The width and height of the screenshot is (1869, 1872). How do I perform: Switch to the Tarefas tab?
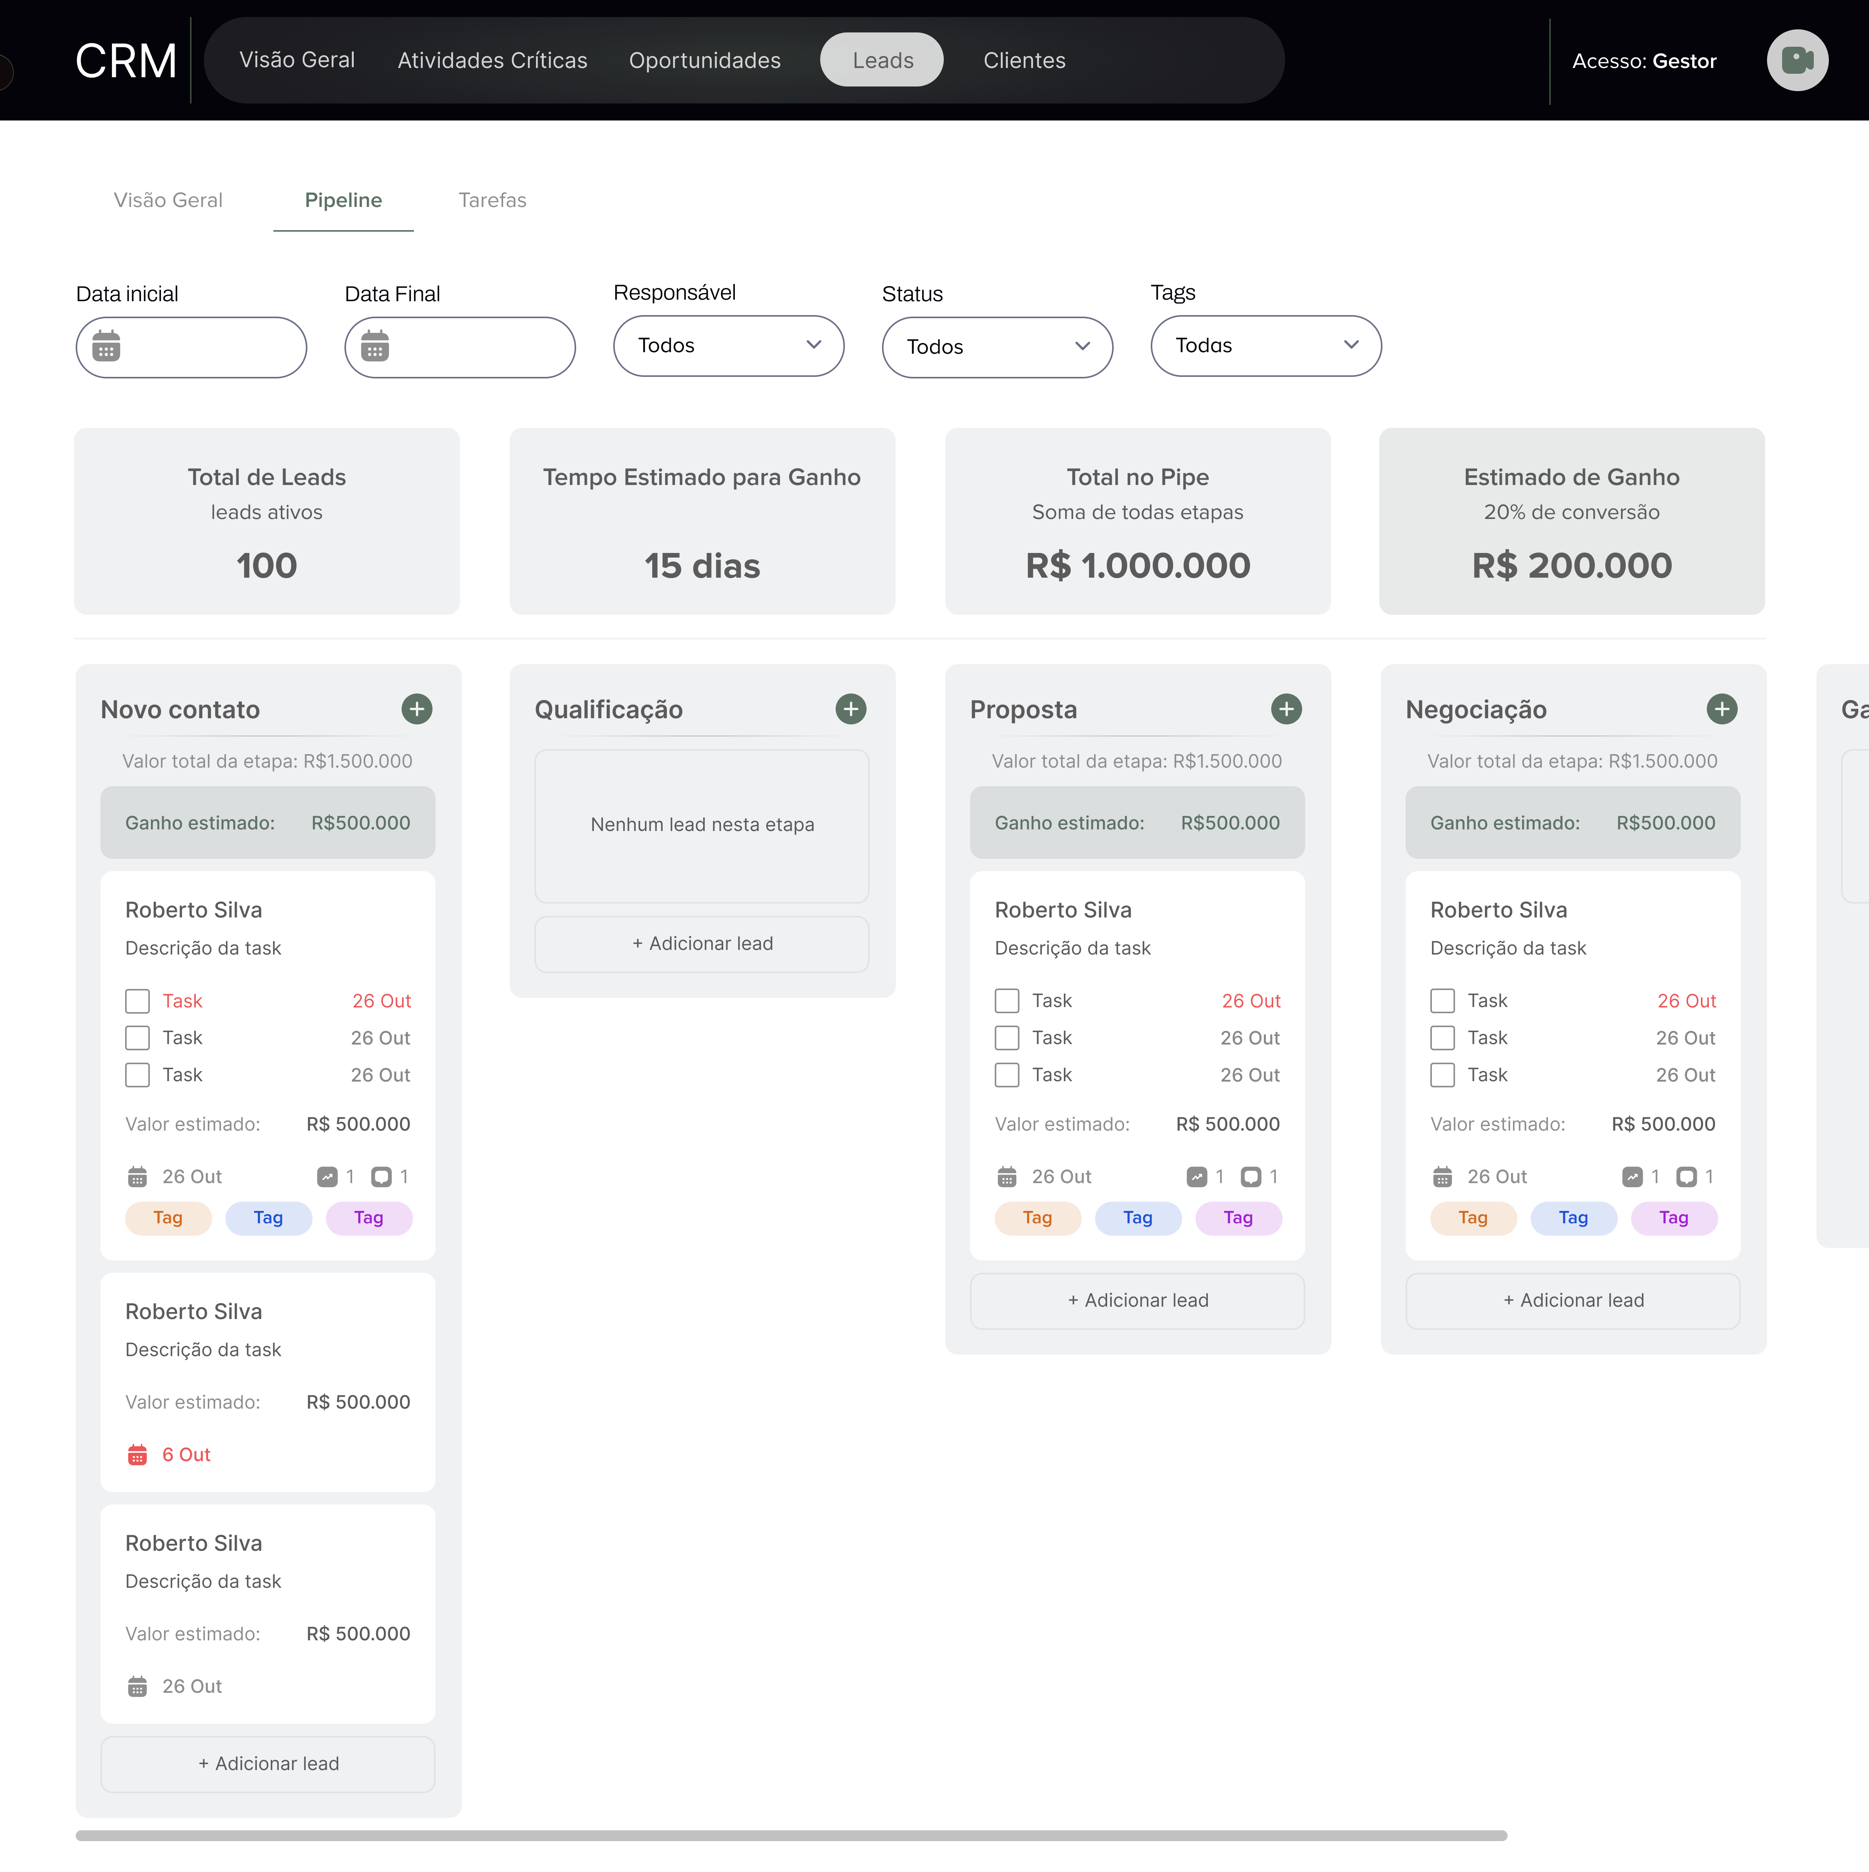(x=492, y=200)
